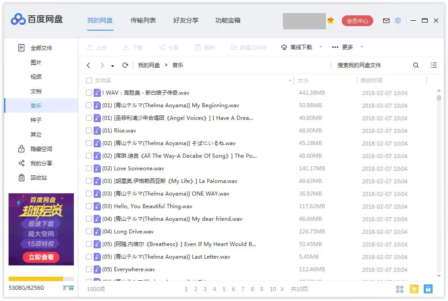Toggle the select-all 文件名 checkbox
Screen dimensions: 448x301
(89, 81)
